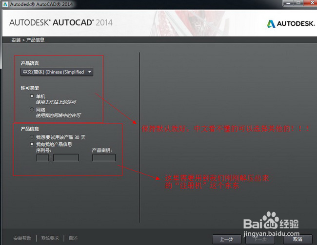The height and width of the screenshot is (245, 317).
Task: Minimize the installer window
Action: coord(288,3)
